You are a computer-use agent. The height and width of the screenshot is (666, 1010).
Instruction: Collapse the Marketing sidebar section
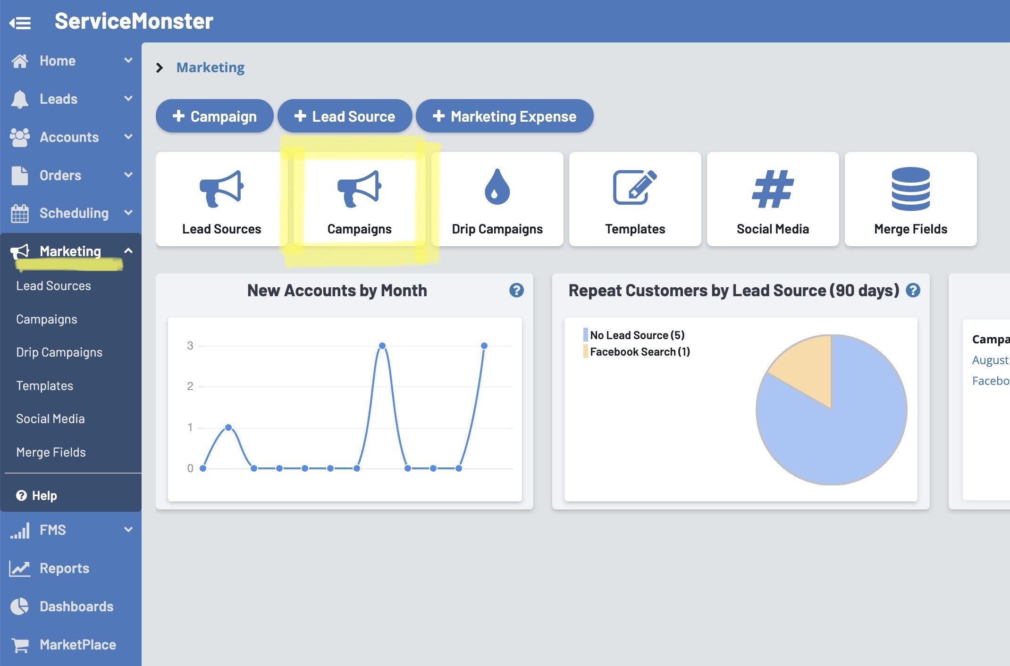coord(128,251)
